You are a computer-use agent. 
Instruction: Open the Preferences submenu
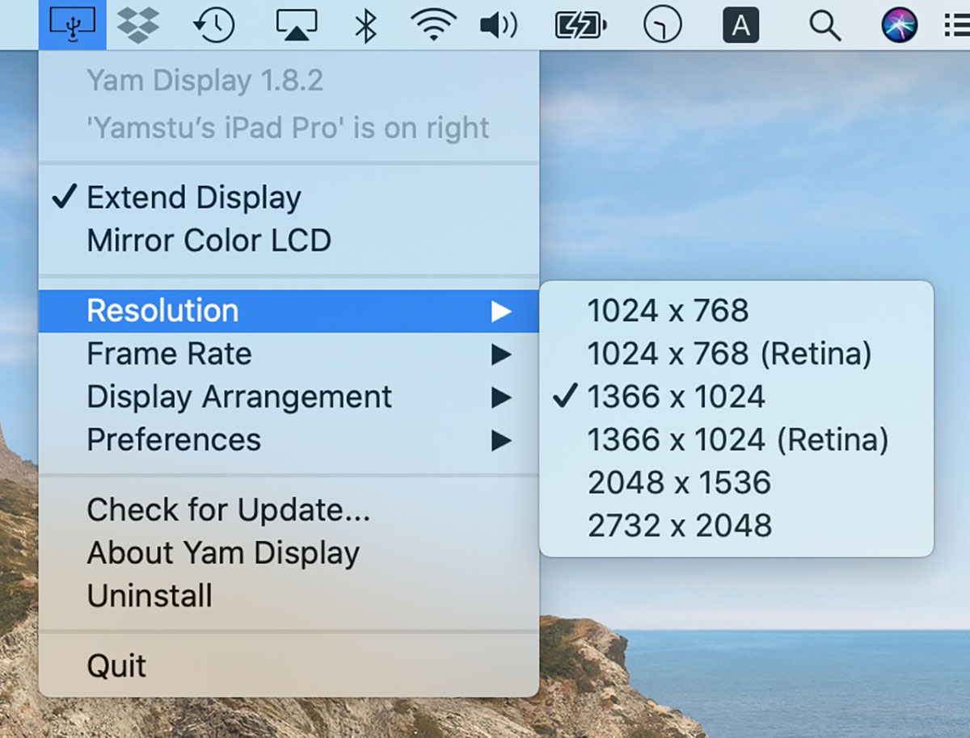174,440
